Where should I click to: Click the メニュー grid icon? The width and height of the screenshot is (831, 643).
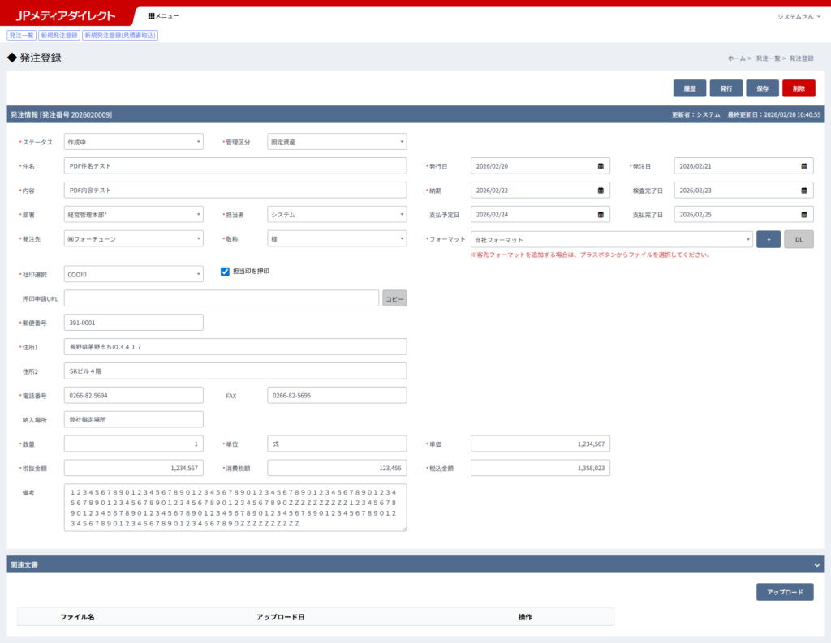[x=152, y=16]
